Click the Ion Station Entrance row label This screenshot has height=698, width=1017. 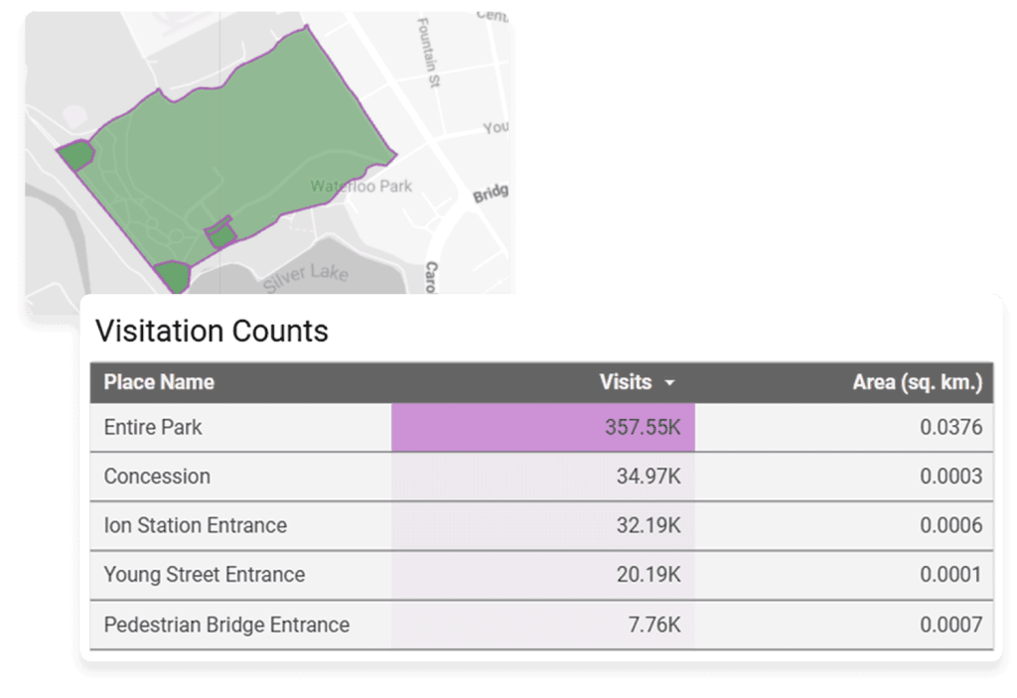(x=195, y=525)
